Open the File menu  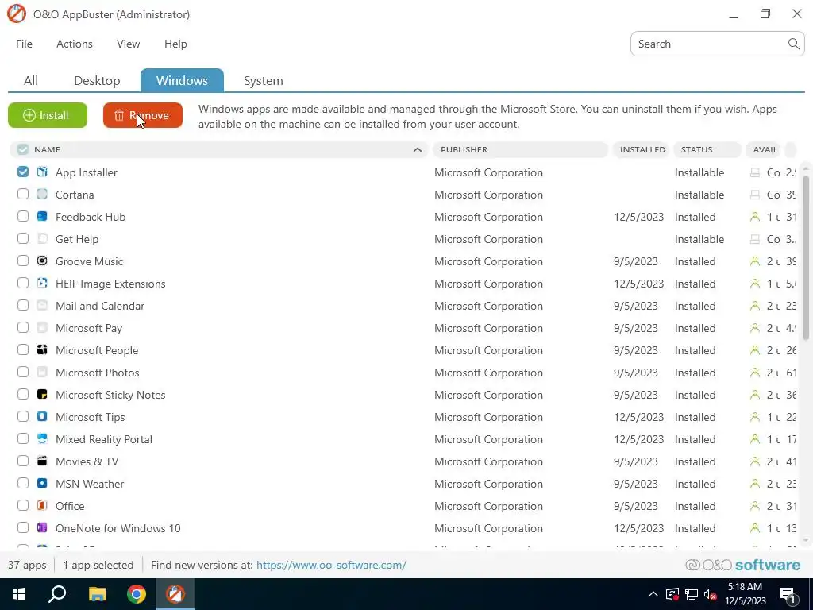24,44
